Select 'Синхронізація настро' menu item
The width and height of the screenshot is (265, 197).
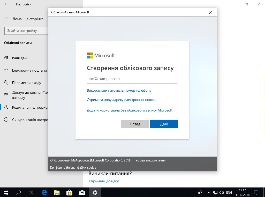click(x=30, y=120)
